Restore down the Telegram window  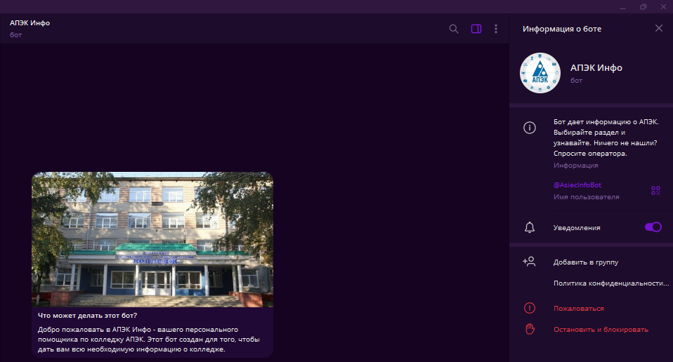(643, 7)
